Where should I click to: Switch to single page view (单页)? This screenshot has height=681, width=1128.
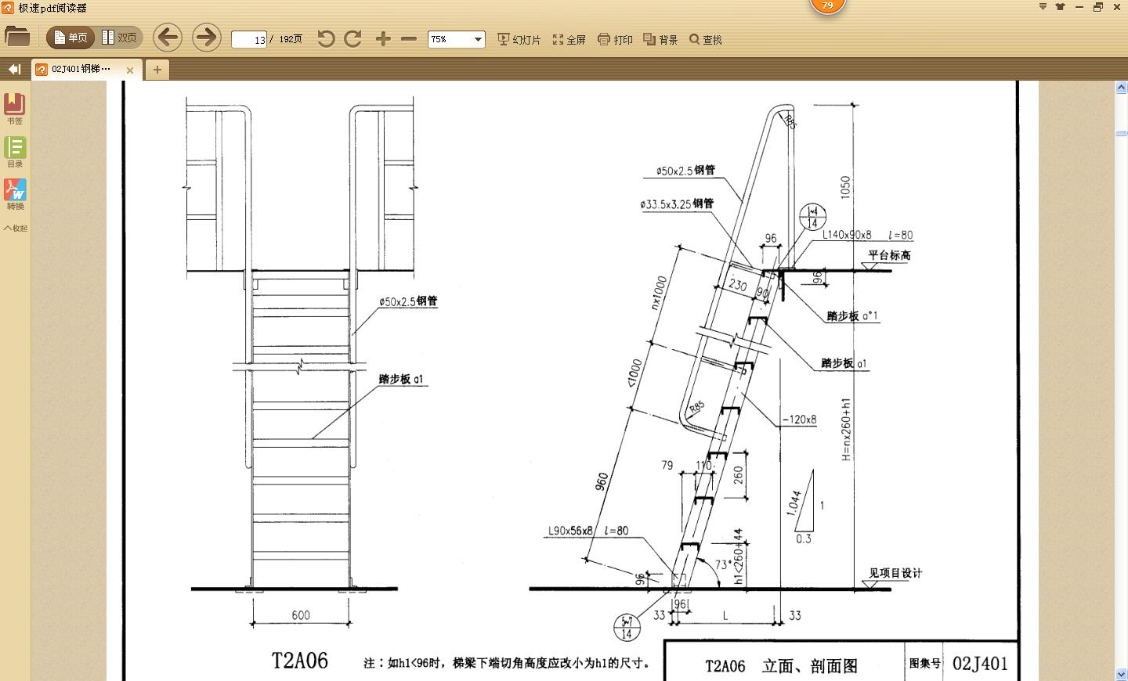pos(70,38)
